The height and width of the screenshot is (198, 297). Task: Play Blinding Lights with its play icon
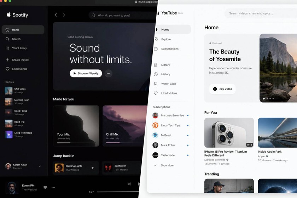point(93,168)
